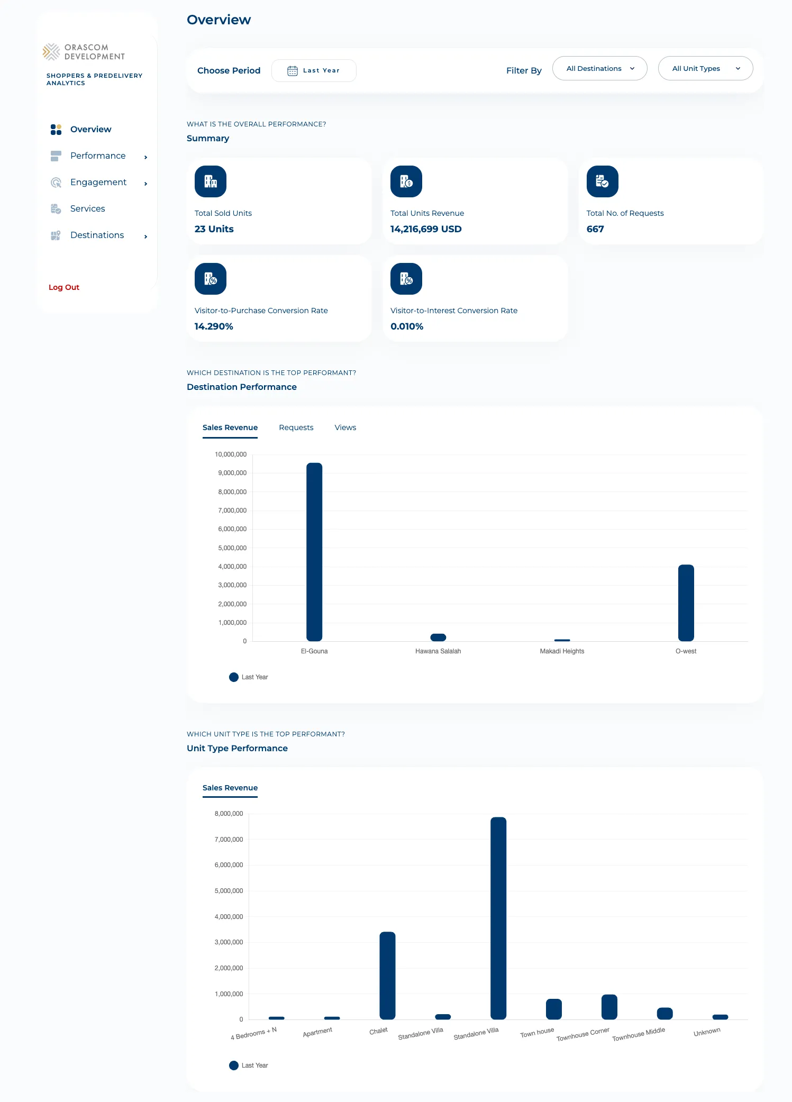792x1102 pixels.
Task: Click the O-west revenue bar
Action: tap(686, 603)
